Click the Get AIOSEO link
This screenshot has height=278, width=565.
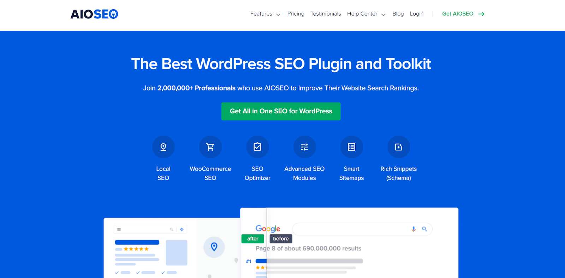[x=458, y=14]
